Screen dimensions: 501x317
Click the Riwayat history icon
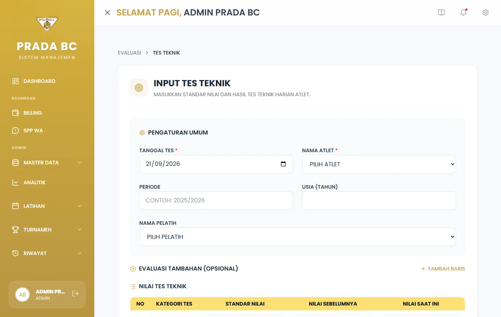click(x=15, y=253)
